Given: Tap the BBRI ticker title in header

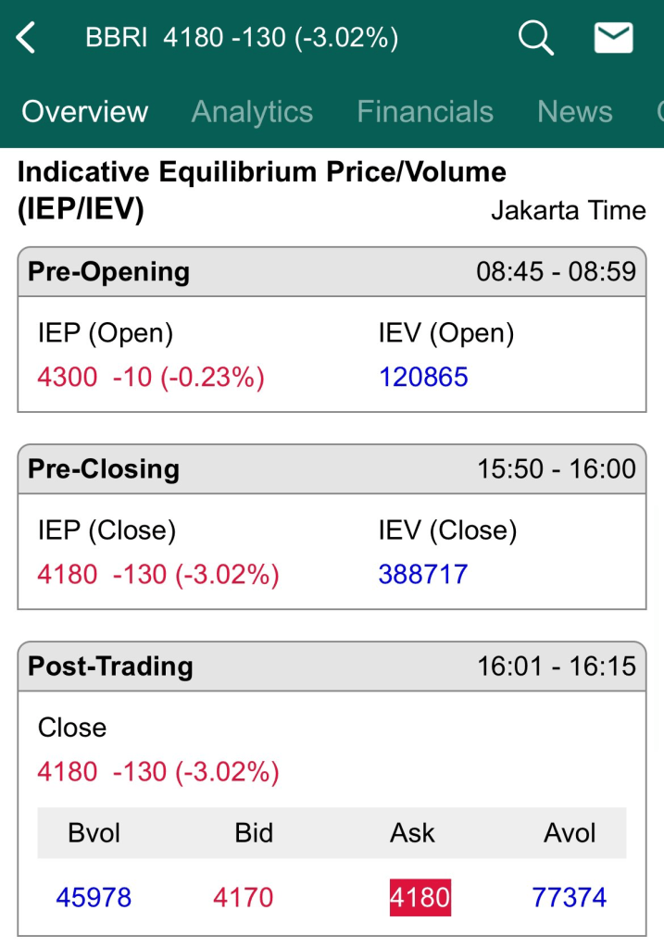Looking at the screenshot, I should point(242,38).
